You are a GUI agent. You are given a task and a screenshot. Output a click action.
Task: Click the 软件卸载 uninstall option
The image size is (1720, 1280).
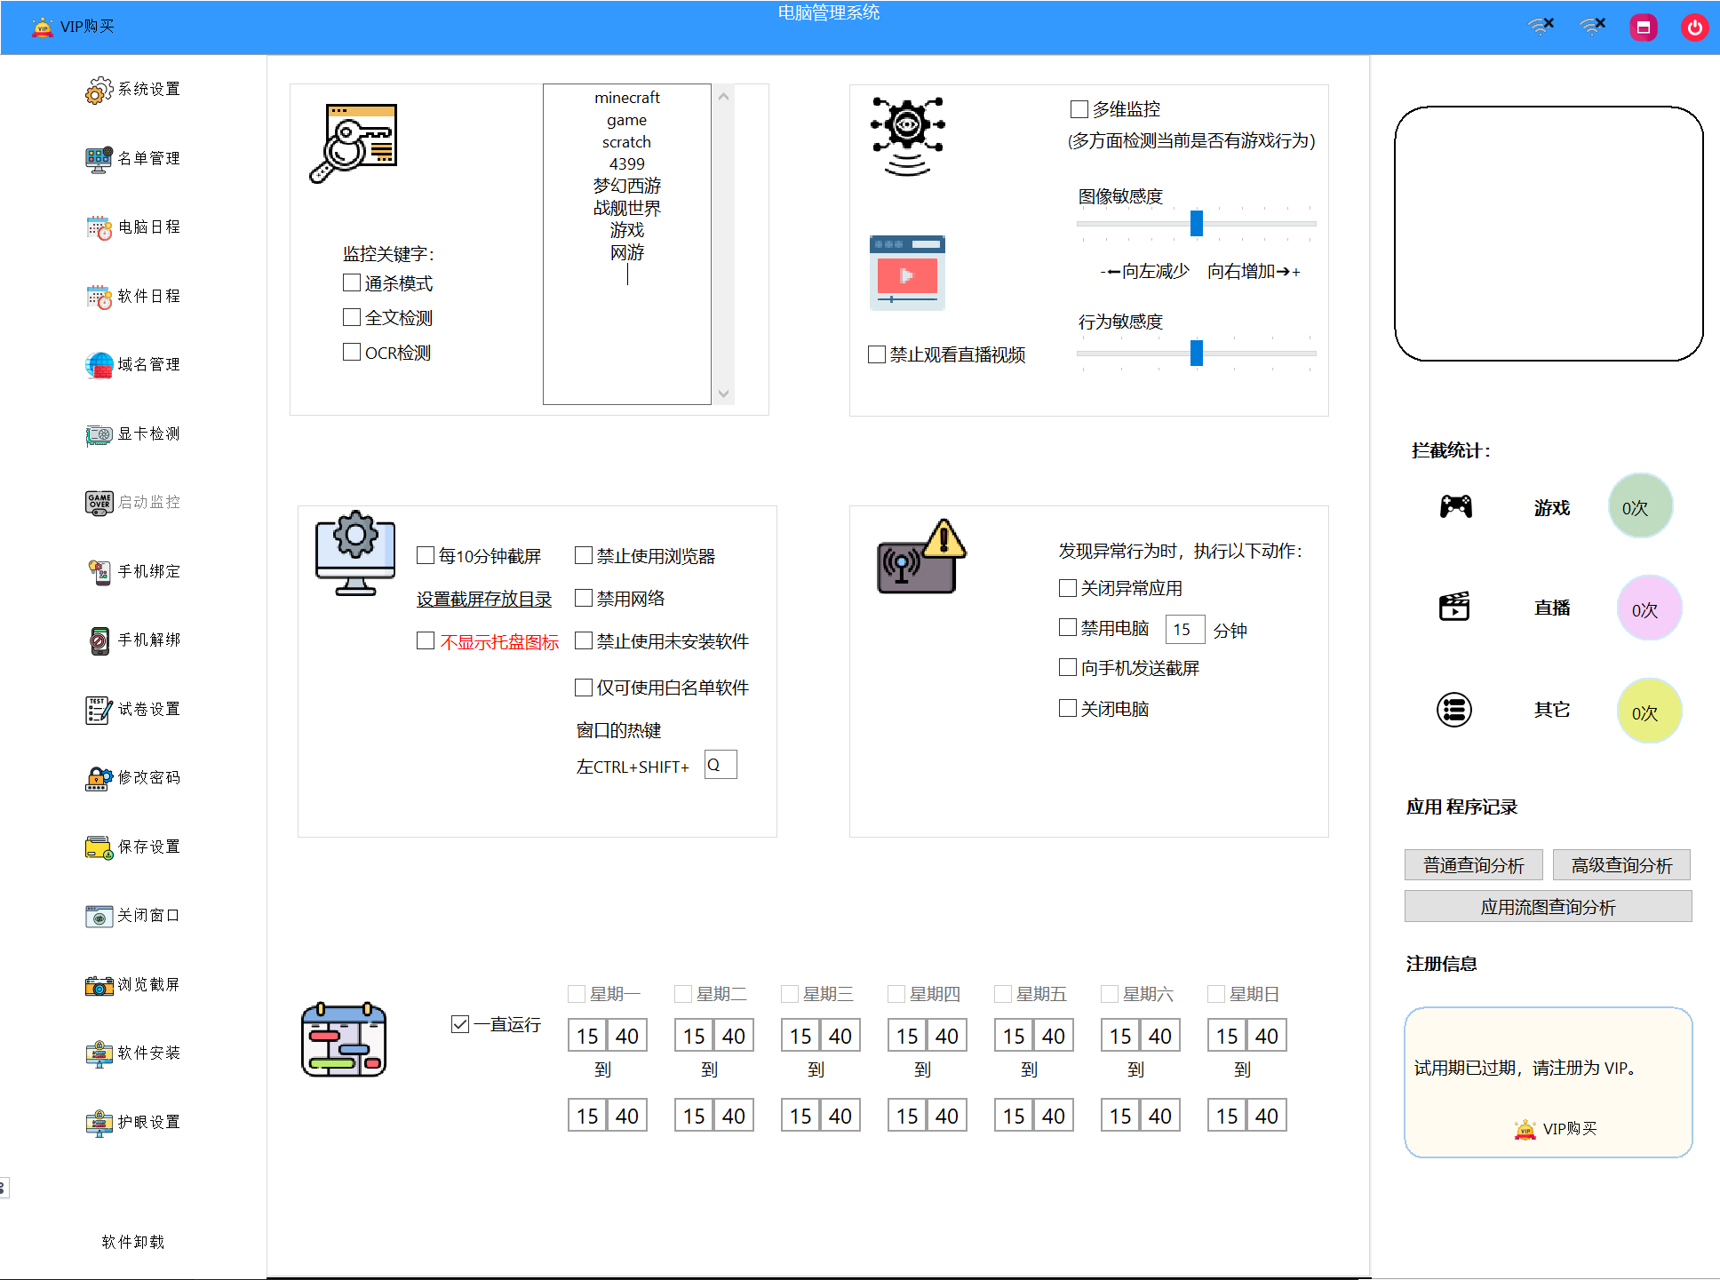click(x=131, y=1242)
